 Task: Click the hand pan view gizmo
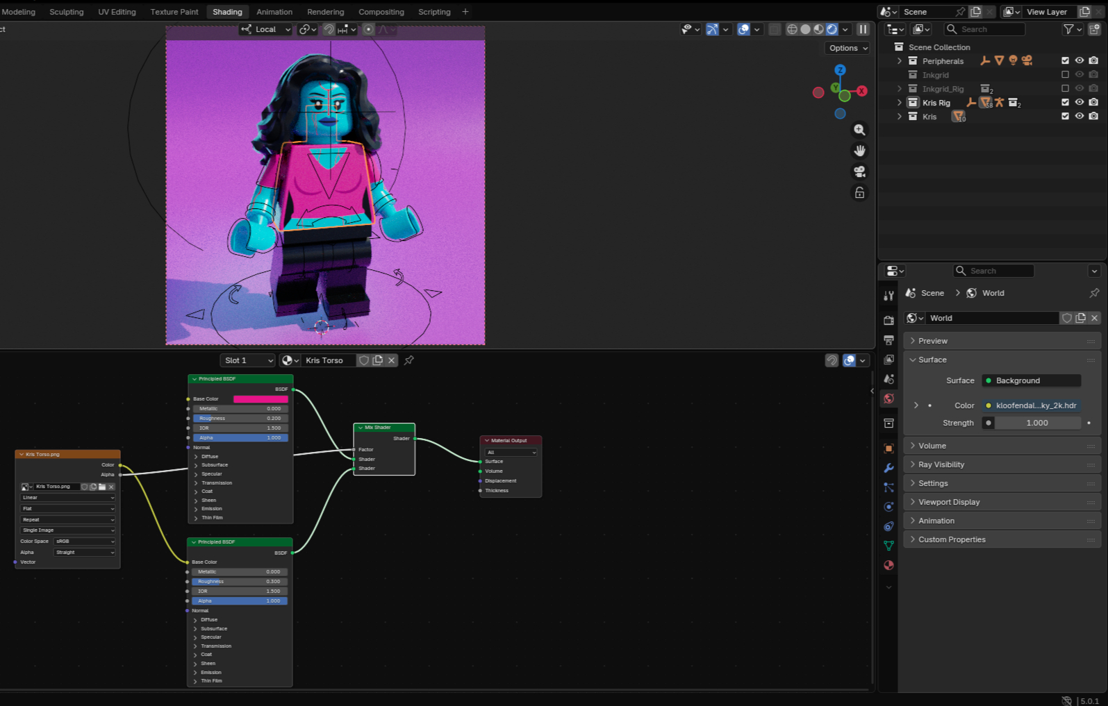859,151
